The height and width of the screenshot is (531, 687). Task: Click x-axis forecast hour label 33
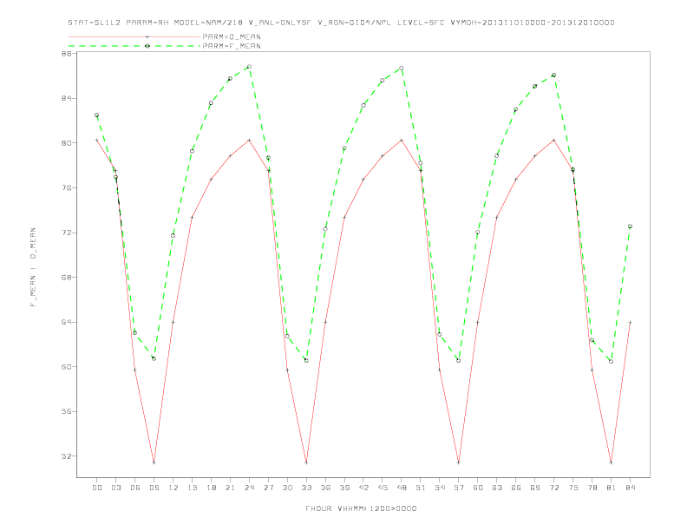point(306,488)
